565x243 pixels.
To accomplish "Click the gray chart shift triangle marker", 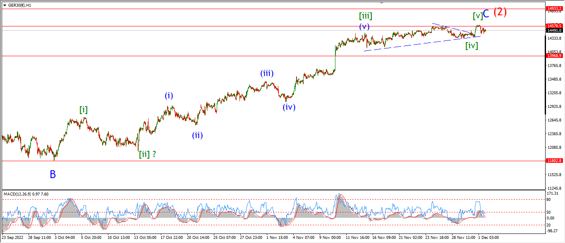I will pyautogui.click(x=381, y=2).
